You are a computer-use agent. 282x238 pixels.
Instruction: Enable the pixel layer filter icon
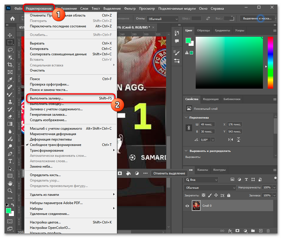232,179
